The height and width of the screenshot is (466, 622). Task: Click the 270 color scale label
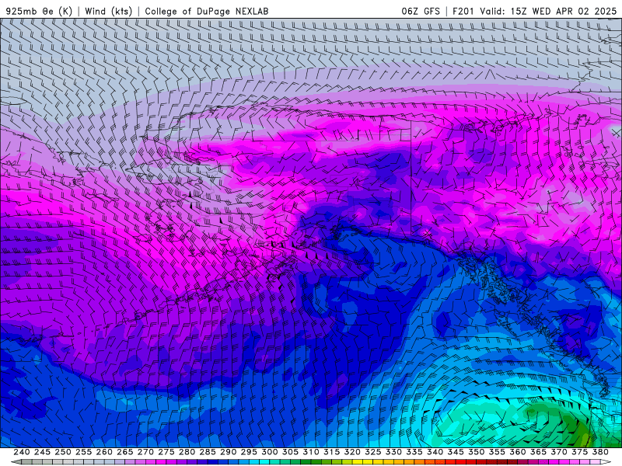(145, 452)
